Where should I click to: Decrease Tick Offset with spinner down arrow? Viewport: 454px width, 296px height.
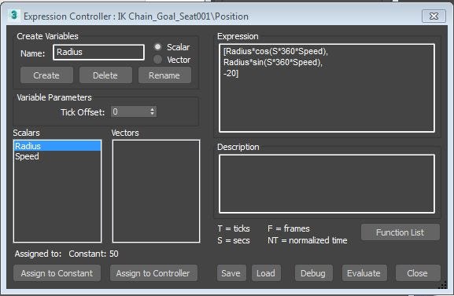click(153, 114)
